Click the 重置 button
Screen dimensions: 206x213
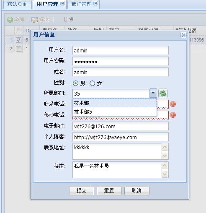(109, 191)
